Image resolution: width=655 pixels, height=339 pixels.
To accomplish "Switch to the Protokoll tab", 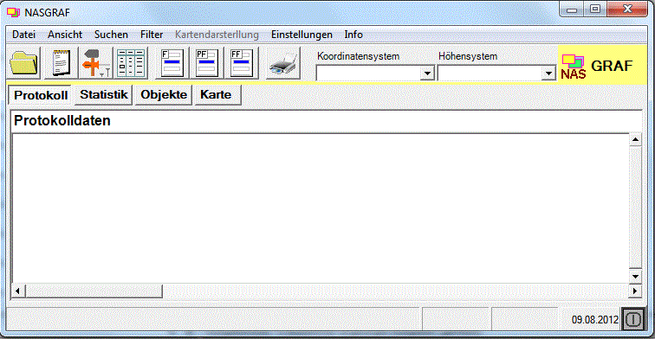I will [x=41, y=95].
